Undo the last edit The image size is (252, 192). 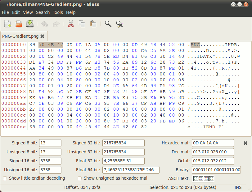click(44, 24)
